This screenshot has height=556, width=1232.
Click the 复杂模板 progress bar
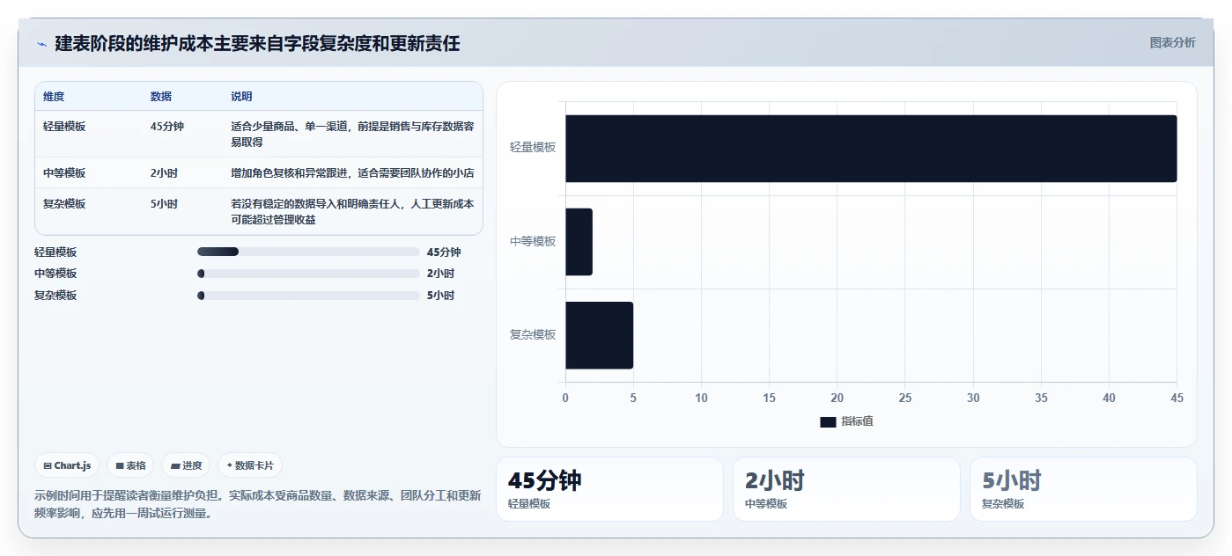(x=308, y=296)
